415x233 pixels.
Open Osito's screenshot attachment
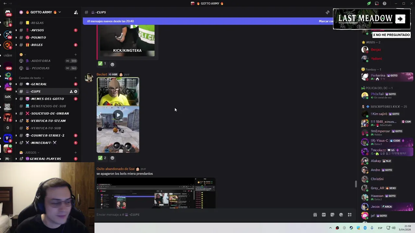[156, 193]
